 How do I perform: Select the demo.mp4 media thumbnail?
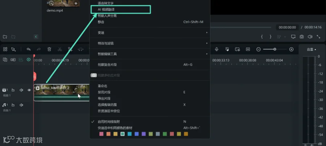pyautogui.click(x=63, y=4)
